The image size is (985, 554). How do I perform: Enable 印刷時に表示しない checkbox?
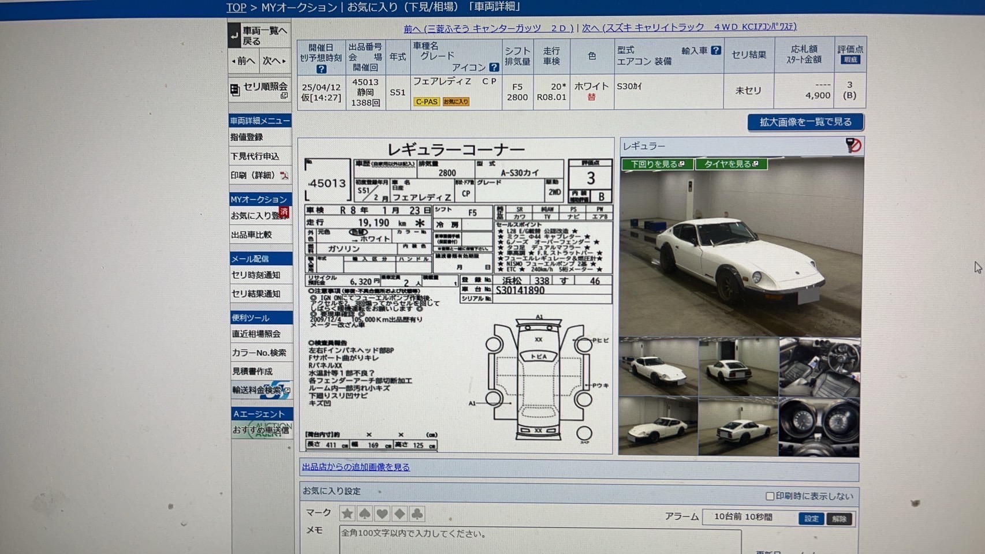point(770,496)
